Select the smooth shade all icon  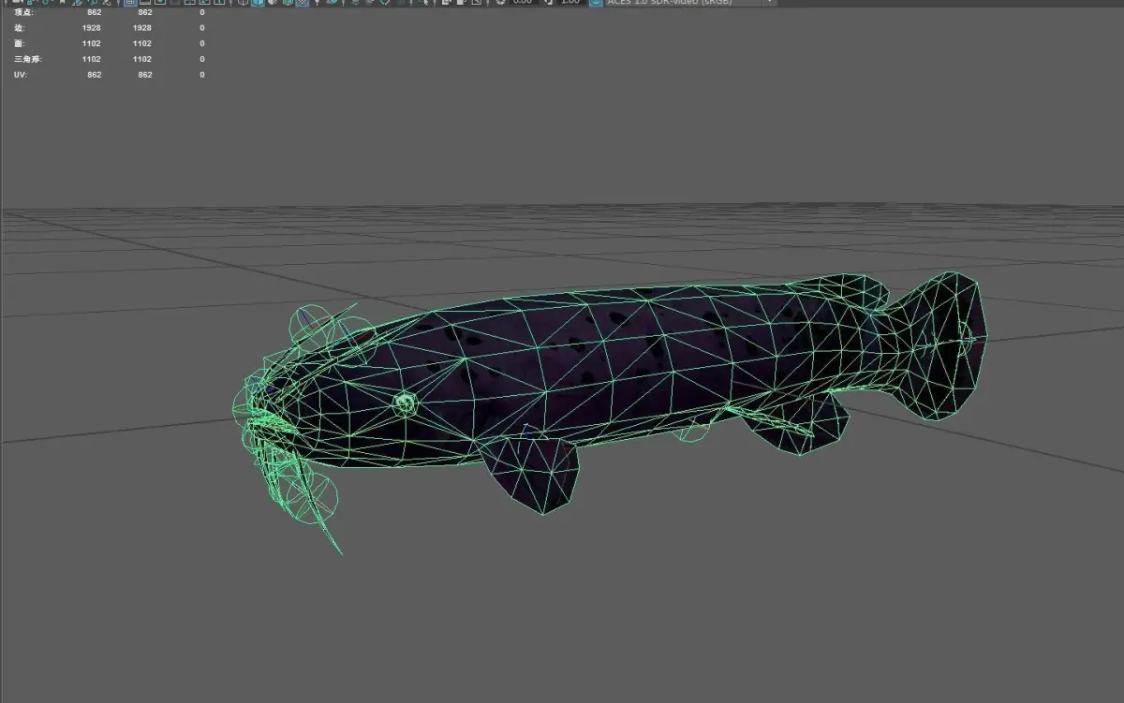pos(258,3)
